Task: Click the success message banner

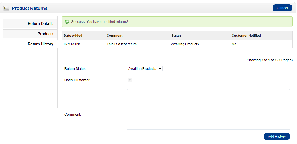Action: [177, 22]
